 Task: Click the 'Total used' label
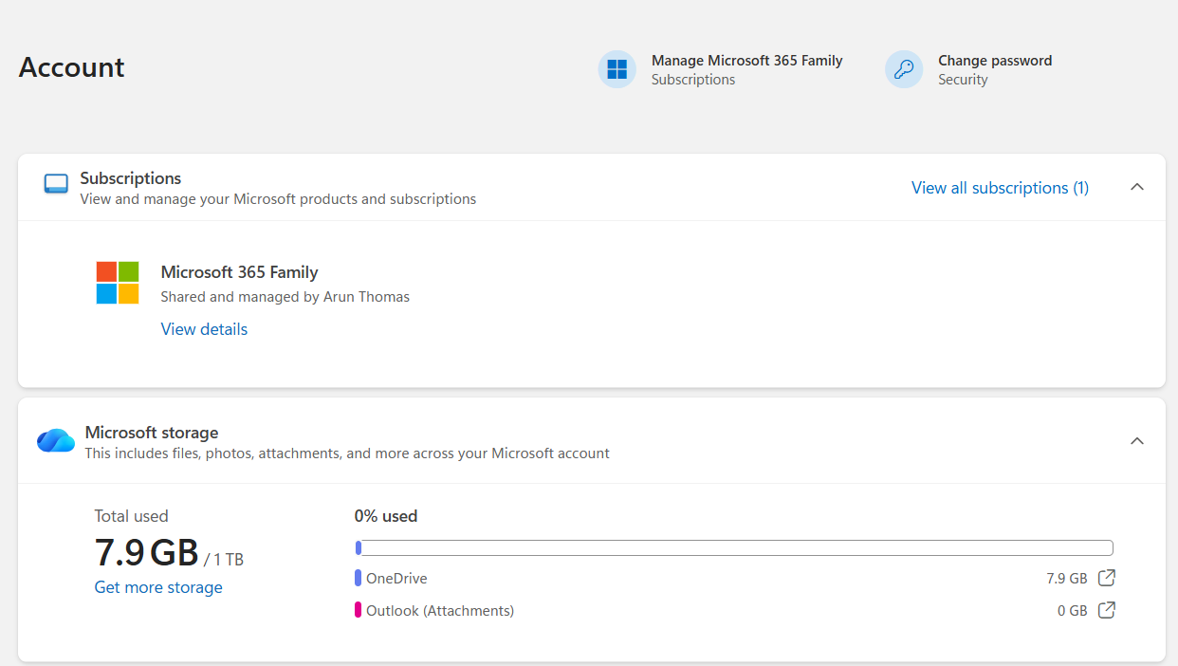tap(132, 516)
